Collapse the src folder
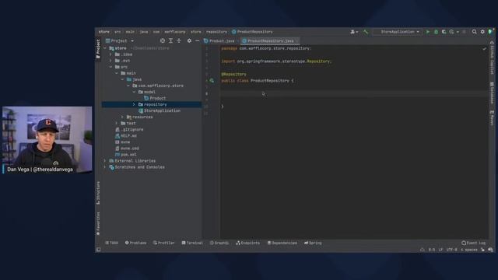The image size is (498, 280). click(110, 67)
